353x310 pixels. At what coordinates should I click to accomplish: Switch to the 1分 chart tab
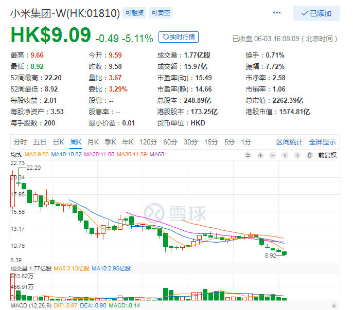246,142
